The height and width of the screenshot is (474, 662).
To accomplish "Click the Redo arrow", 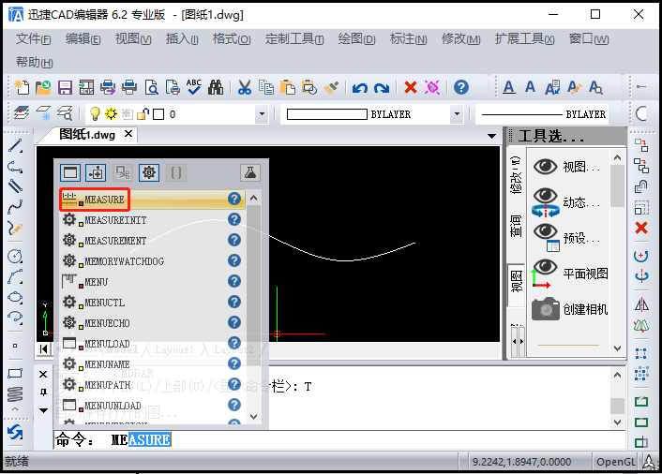I will click(x=382, y=88).
